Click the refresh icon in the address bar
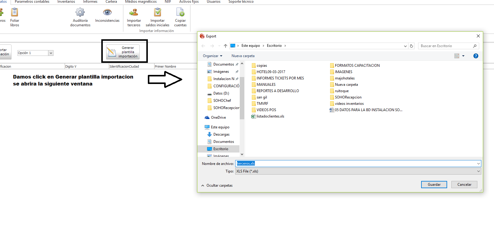494x235 pixels. 411,46
